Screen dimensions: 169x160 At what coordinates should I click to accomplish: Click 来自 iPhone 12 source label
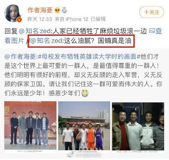[71, 19]
